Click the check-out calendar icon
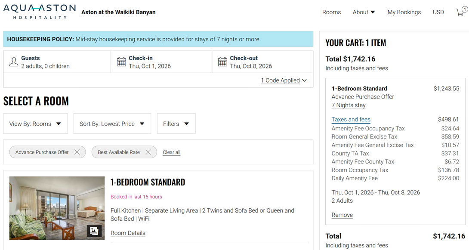469x250 pixels. pos(222,62)
